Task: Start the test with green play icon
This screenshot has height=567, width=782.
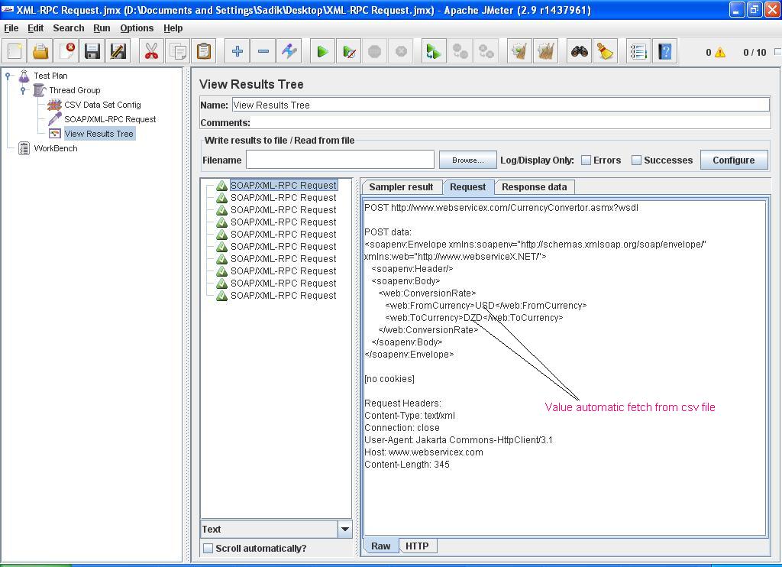Action: [x=323, y=51]
